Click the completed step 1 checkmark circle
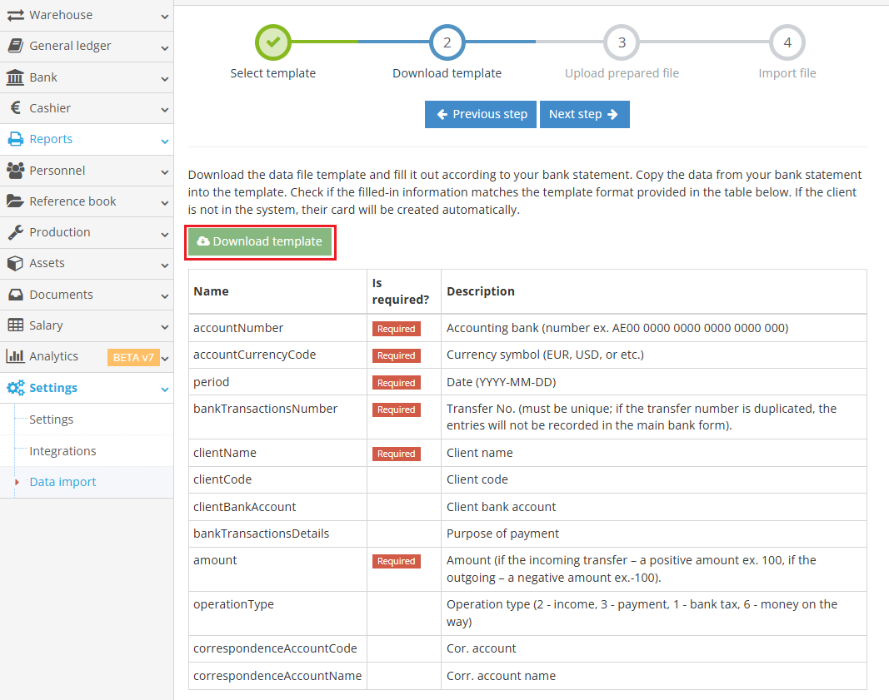This screenshot has width=889, height=700. click(x=273, y=42)
